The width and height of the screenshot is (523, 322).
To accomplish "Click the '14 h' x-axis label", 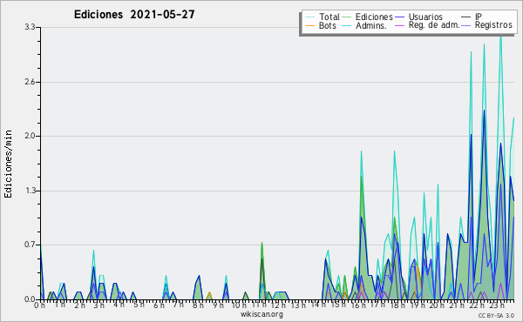I will (x=318, y=305).
